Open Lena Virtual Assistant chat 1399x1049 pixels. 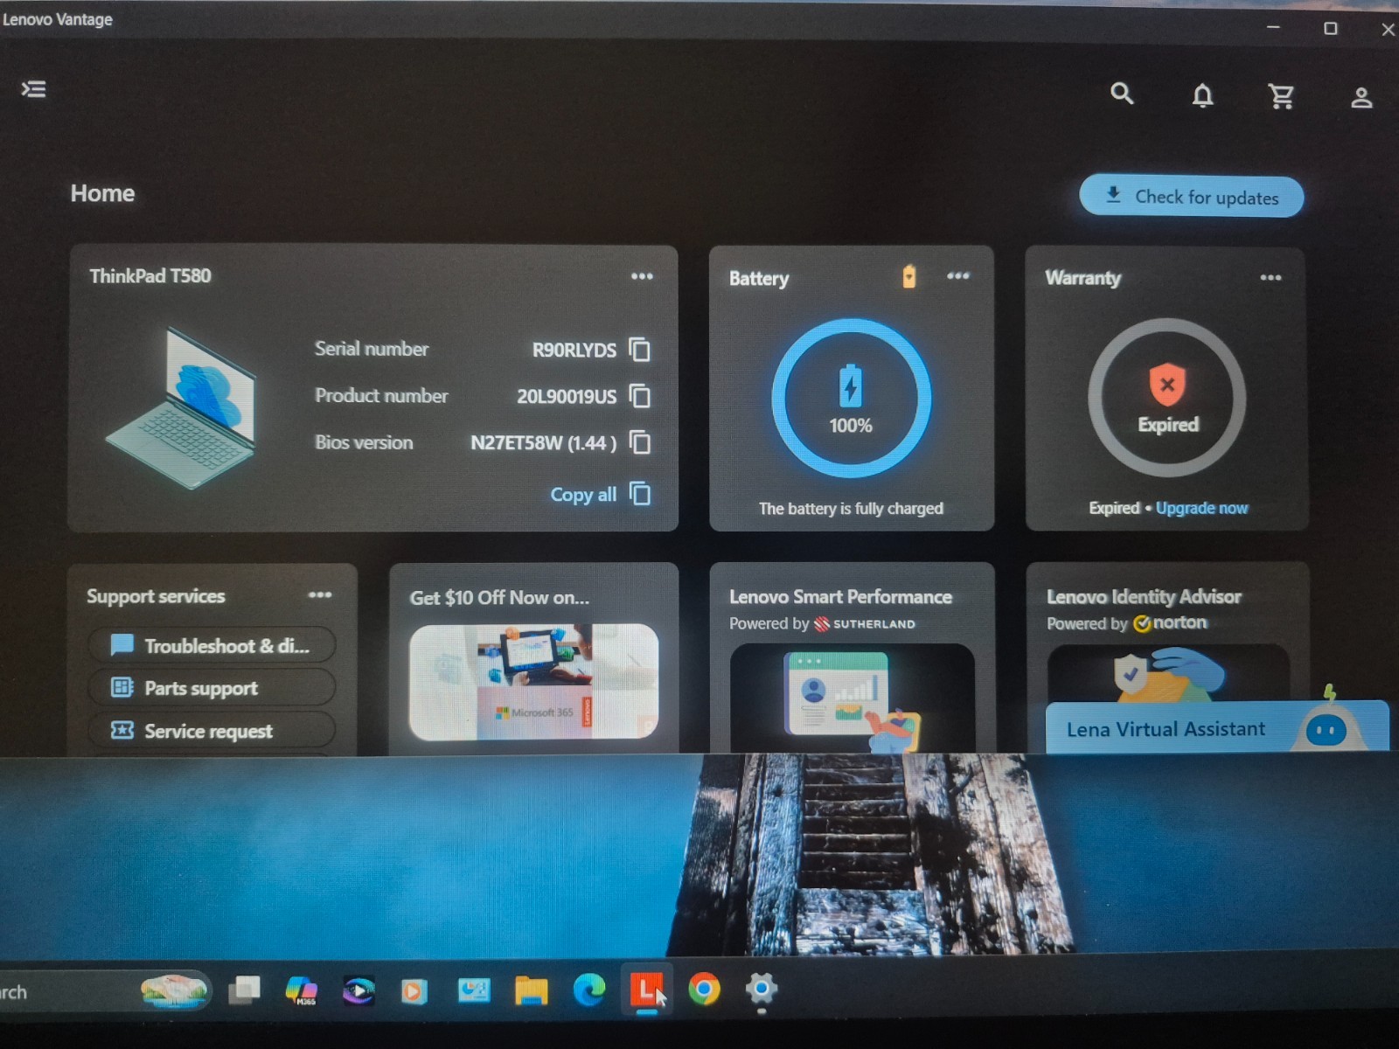(1216, 727)
